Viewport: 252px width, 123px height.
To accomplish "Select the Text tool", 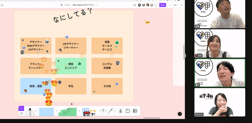I will tap(103, 111).
